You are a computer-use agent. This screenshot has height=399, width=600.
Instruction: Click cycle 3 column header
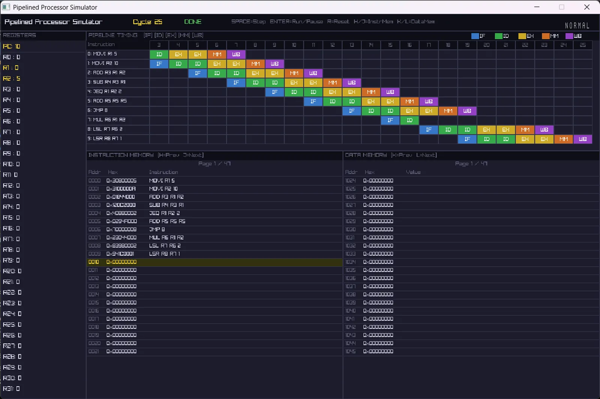(159, 45)
